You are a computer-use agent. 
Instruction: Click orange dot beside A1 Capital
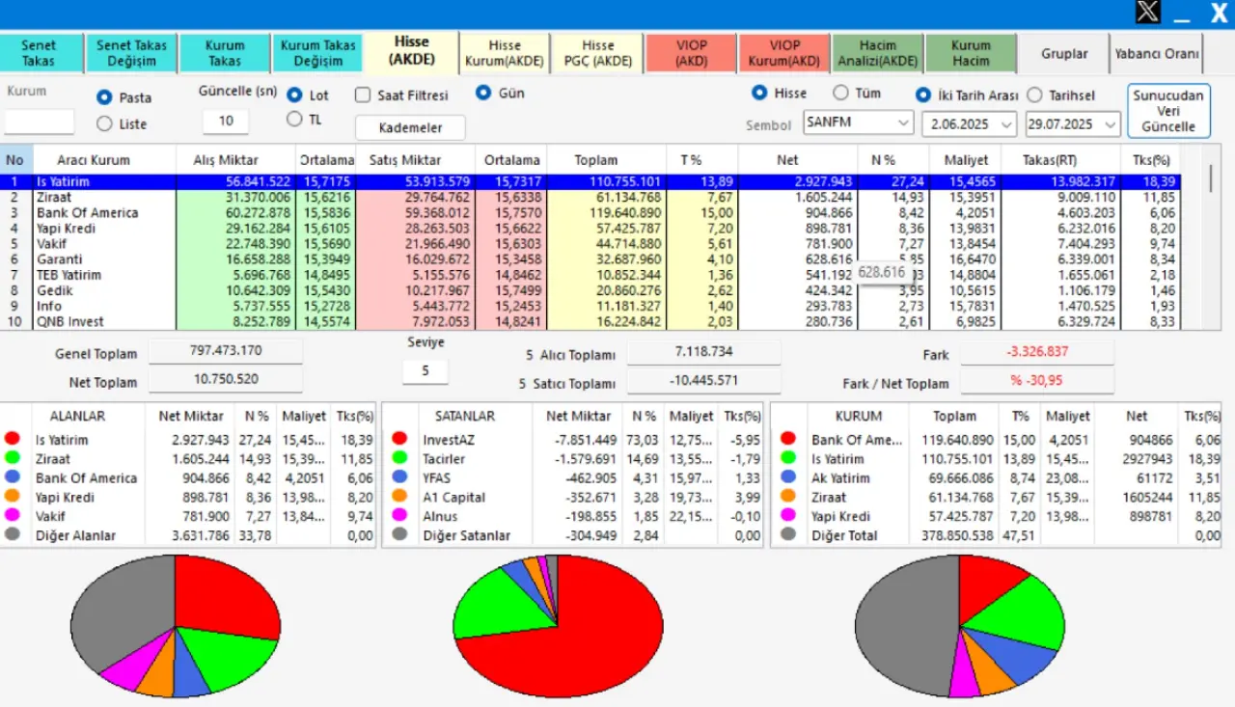click(x=399, y=498)
